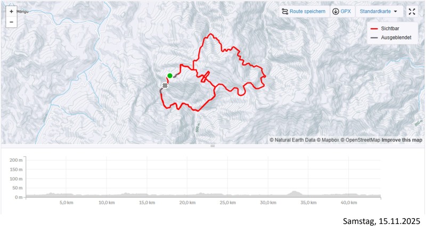Click the Ausgeblendet legend label

point(396,37)
